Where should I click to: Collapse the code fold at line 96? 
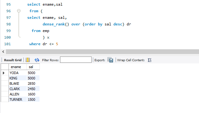19,11
